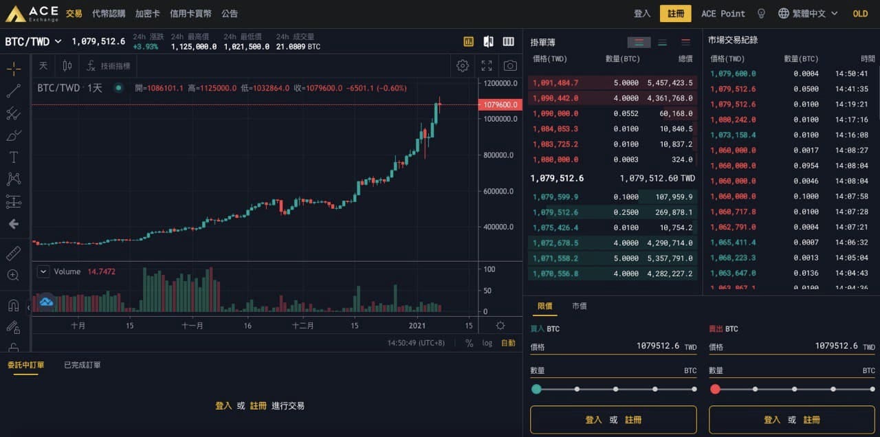The image size is (880, 437).
Task: Expand the BTC/TWD trading pair selector
Action: (x=33, y=41)
